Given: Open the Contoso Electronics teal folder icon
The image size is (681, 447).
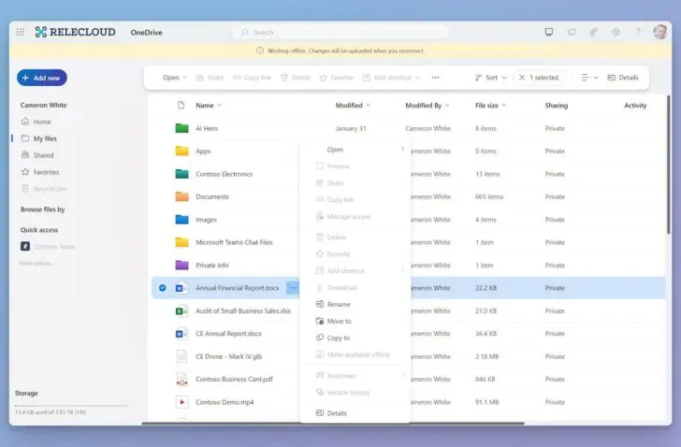Looking at the screenshot, I should pos(181,174).
